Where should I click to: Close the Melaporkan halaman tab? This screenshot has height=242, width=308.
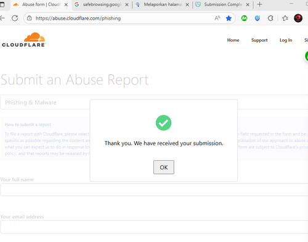[187, 4]
